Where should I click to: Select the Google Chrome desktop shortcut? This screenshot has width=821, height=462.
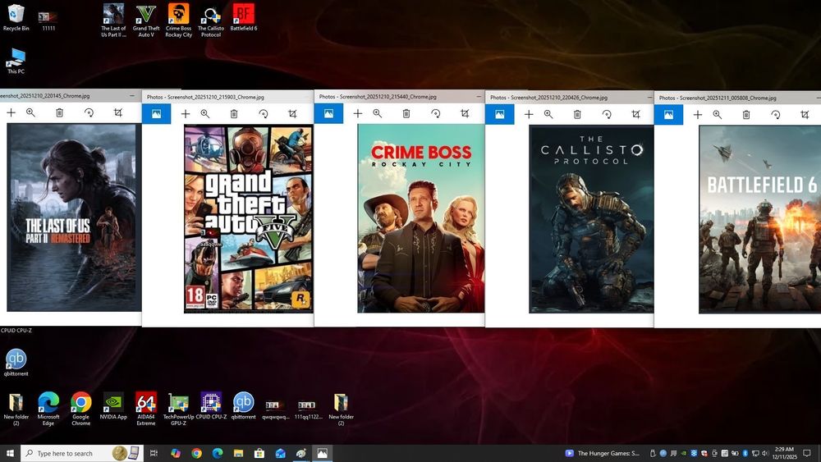tap(80, 409)
